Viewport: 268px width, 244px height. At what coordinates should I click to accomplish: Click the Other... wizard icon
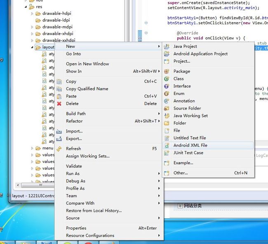click(x=167, y=173)
